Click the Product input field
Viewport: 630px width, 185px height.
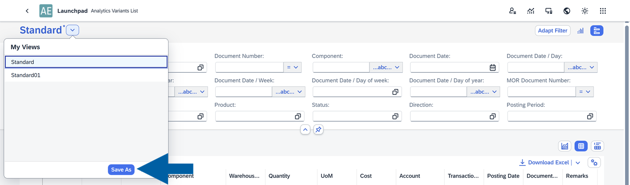point(254,116)
